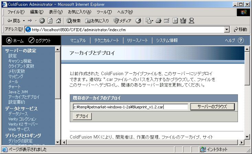The height and width of the screenshot is (154, 252).
Task: Click the 移動 Go button
Action: point(240,29)
